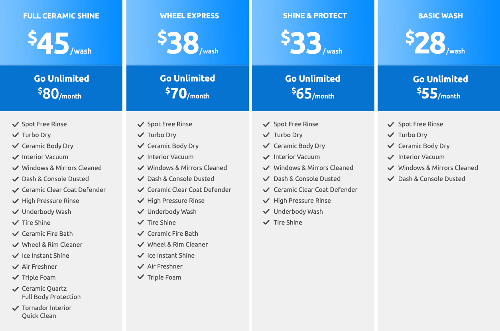
Task: Click the checkmark beside Wheel Express Triple Foam
Action: pyautogui.click(x=141, y=277)
